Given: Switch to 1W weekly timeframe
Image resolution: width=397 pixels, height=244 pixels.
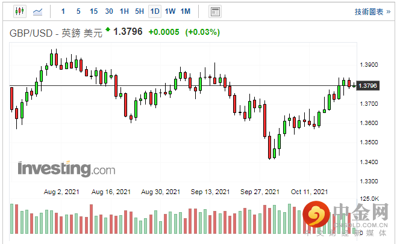Looking at the screenshot, I should click(x=170, y=11).
